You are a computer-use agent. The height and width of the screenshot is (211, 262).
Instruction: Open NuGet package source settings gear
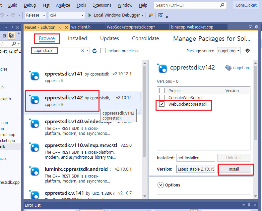click(247, 51)
